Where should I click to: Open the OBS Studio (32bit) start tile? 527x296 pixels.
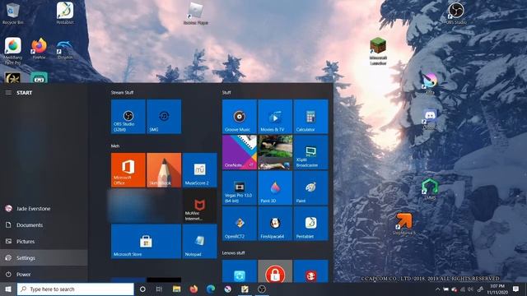click(x=128, y=117)
